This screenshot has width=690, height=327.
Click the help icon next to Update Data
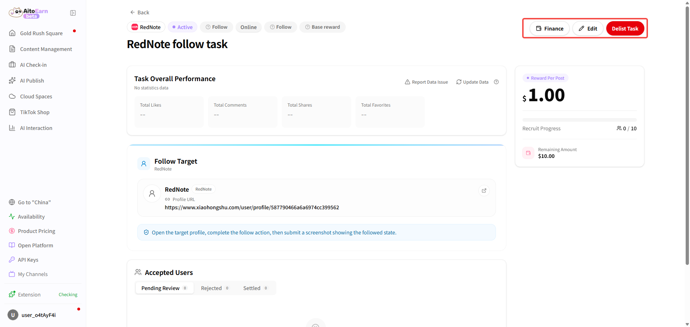[496, 82]
